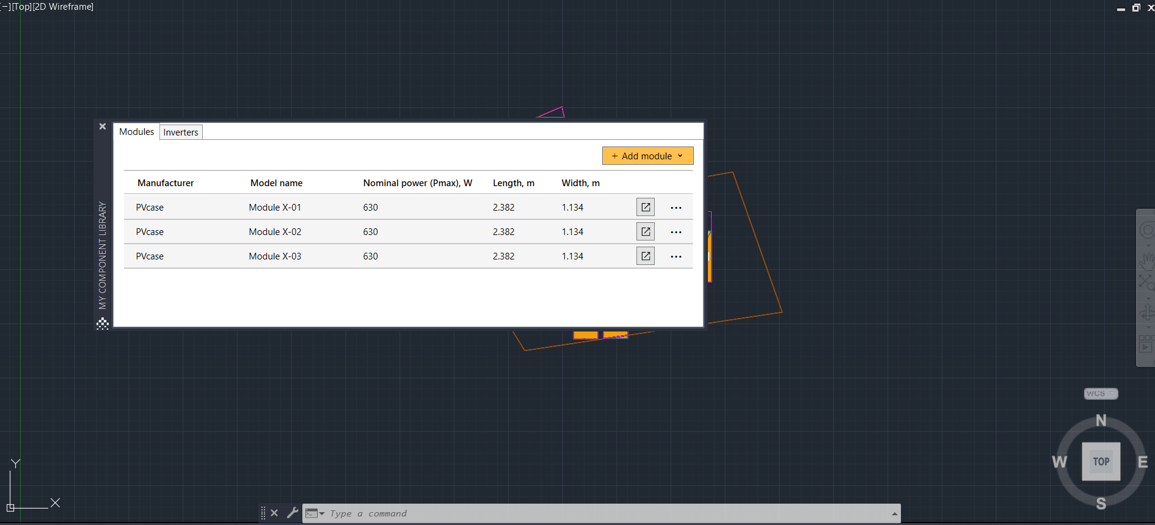This screenshot has height=525, width=1155.
Task: Minimize the drawing window
Action: pyautogui.click(x=1121, y=9)
